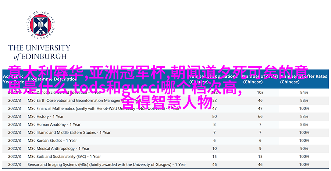Click offers value 103 in Dance Science row

coord(260,92)
